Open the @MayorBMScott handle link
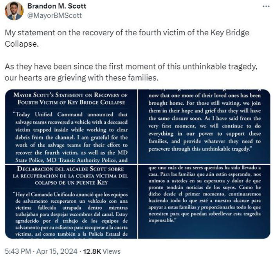Image resolution: width=274 pixels, height=258 pixels. point(54,16)
